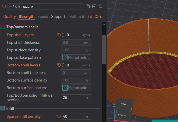Viewport: 178px width, 122px height.
Task: Click the Bottom shell layers value field
Action: click(x=76, y=65)
